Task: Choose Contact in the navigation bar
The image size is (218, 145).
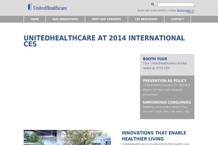Action: pyautogui.click(x=177, y=19)
